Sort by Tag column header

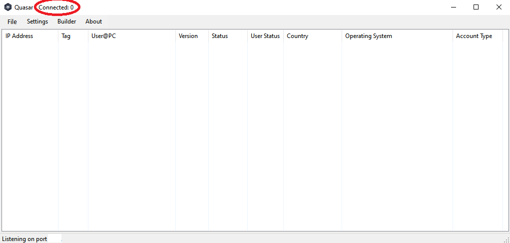coord(73,36)
